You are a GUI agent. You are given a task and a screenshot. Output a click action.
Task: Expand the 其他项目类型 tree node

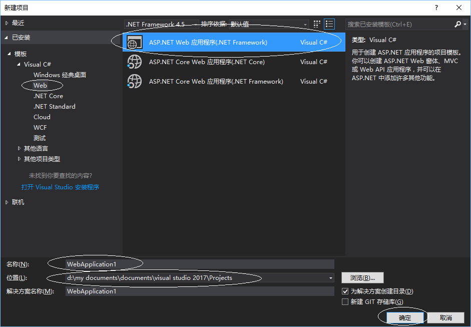click(19, 159)
